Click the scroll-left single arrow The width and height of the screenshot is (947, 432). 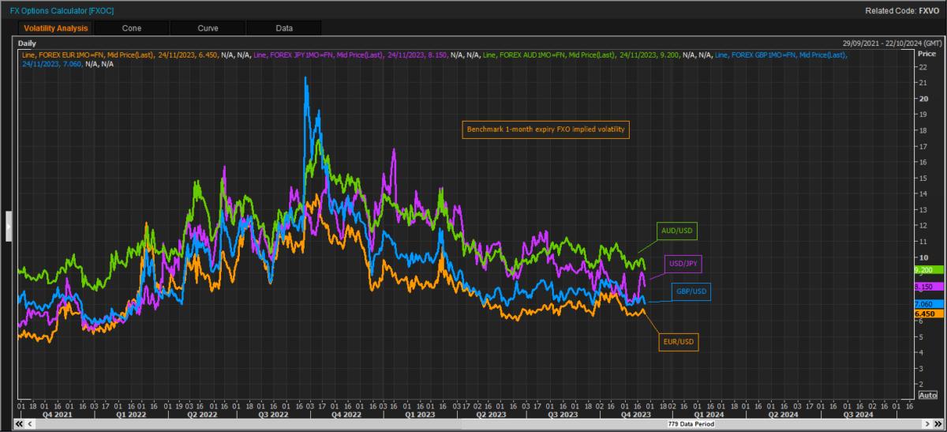tap(29, 423)
